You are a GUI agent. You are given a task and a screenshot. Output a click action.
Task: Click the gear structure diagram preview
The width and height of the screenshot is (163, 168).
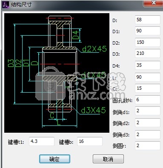[57, 73]
